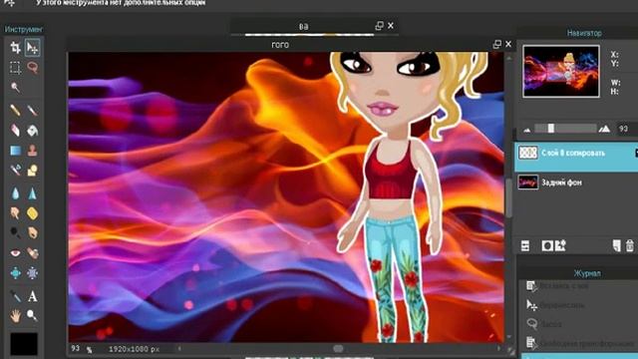Close the 'гого' document window
This screenshot has width=638, height=359.
(508, 44)
